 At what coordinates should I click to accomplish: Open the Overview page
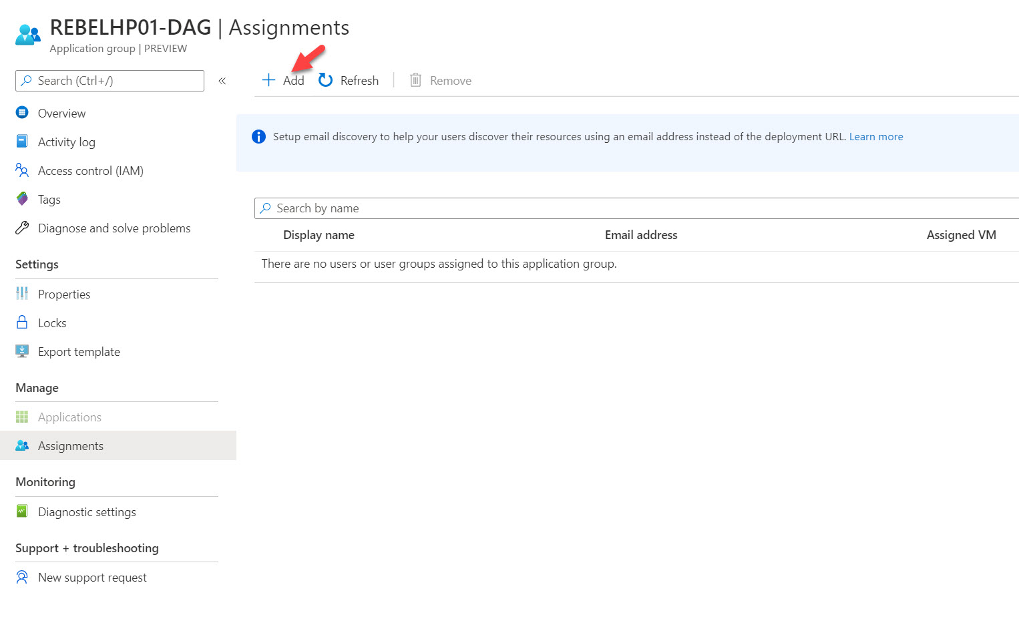coord(61,113)
